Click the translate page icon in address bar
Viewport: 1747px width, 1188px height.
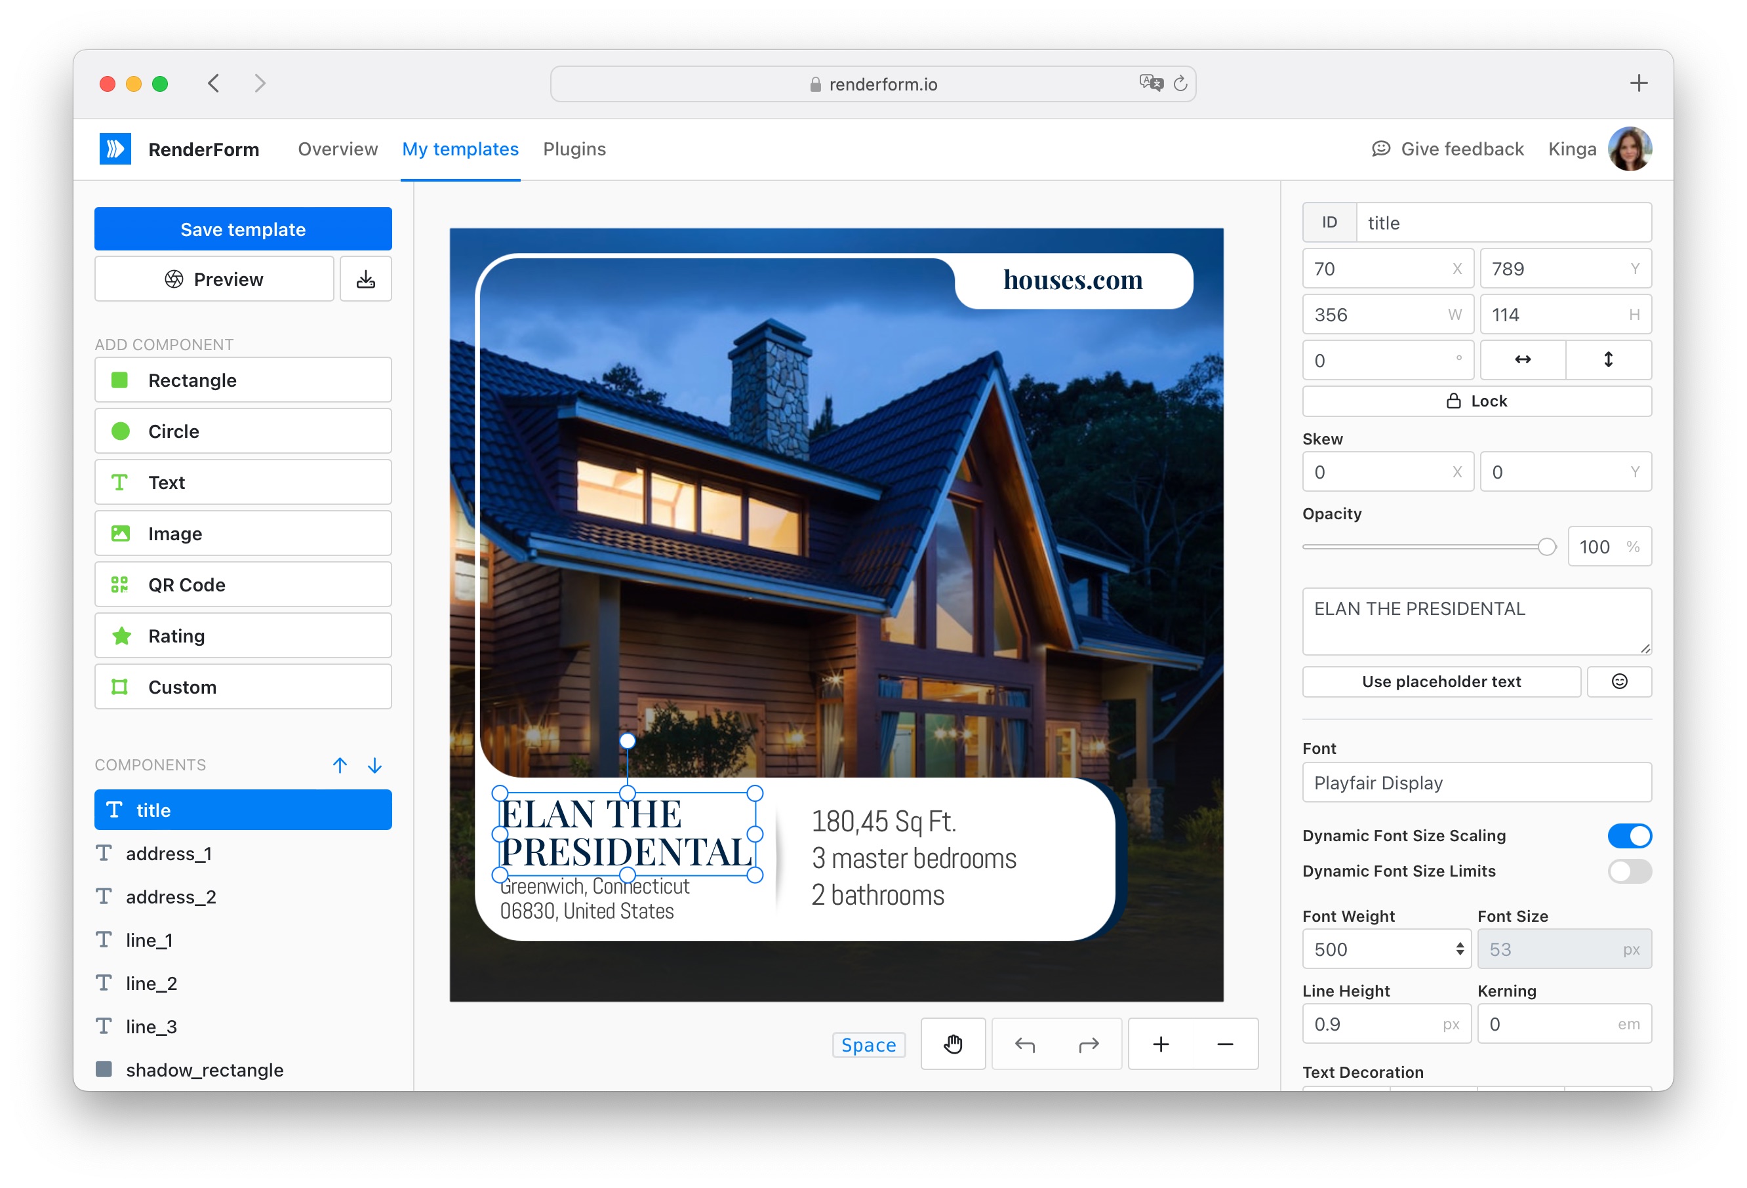pos(1150,83)
